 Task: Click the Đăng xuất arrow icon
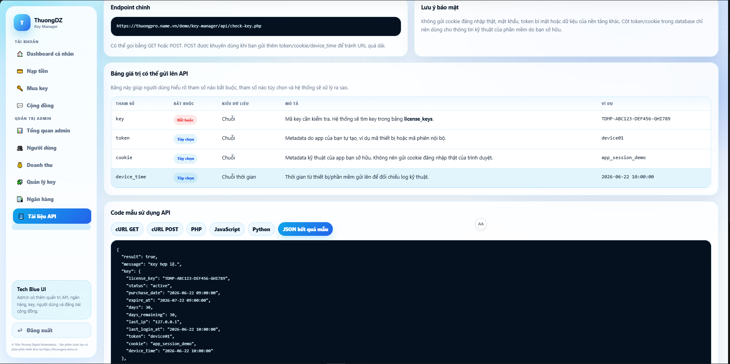point(20,330)
